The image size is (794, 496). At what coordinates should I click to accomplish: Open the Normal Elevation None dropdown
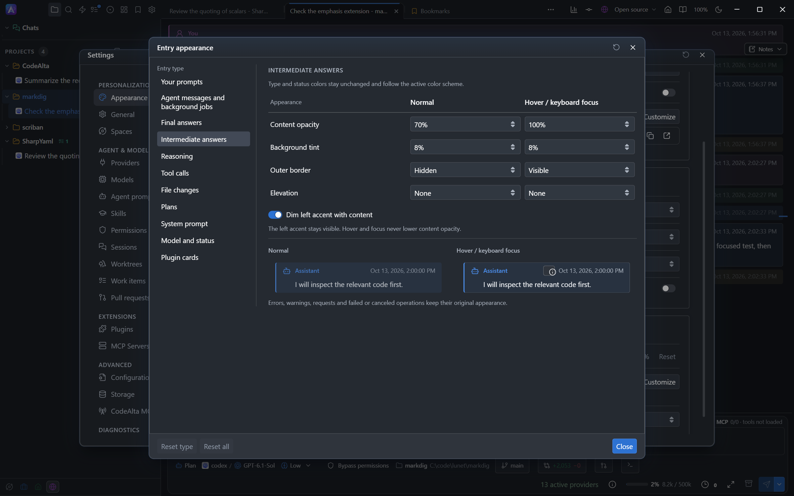(x=465, y=193)
